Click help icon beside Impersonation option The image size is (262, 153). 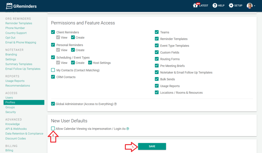128,129
